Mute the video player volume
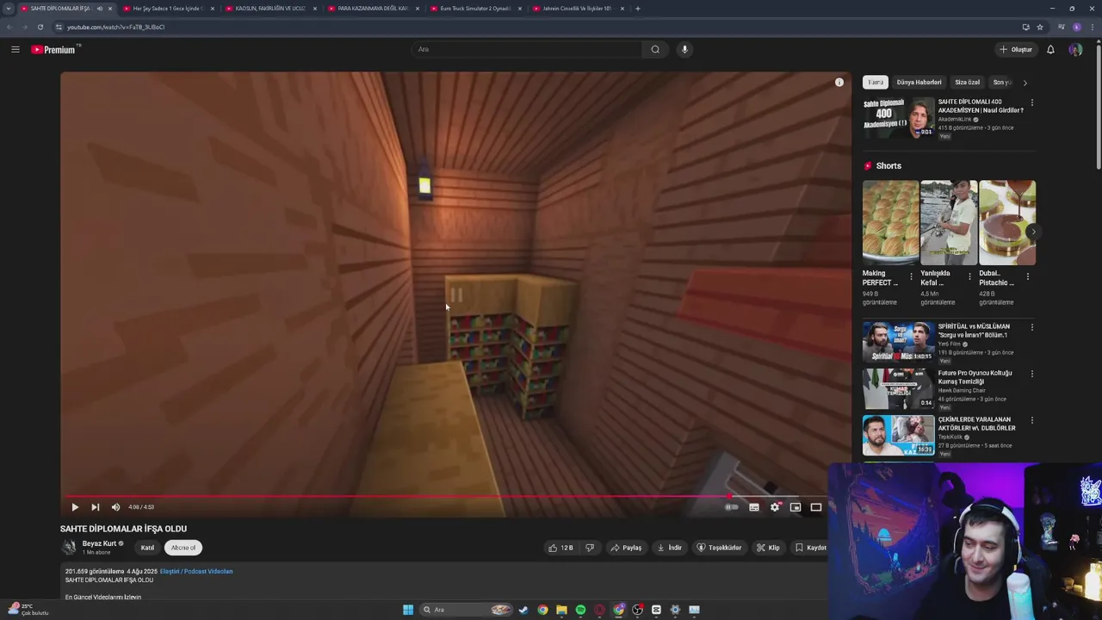The width and height of the screenshot is (1102, 620). pyautogui.click(x=115, y=507)
